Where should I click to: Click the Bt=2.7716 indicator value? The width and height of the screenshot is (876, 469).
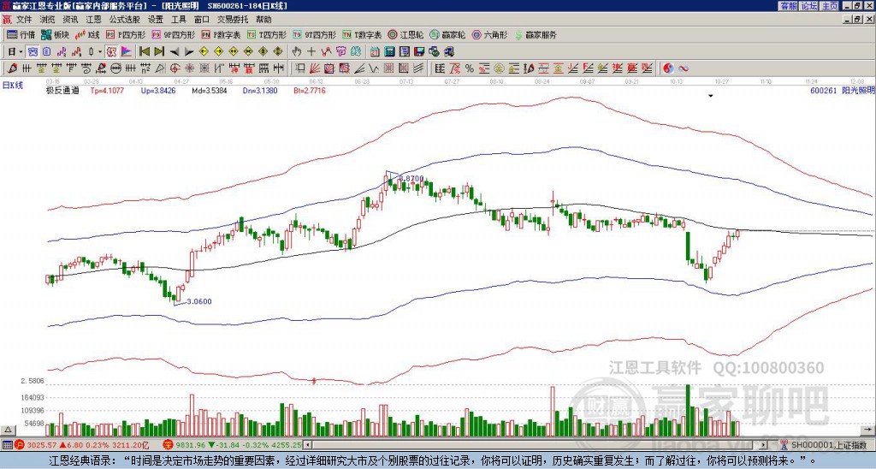[x=310, y=91]
